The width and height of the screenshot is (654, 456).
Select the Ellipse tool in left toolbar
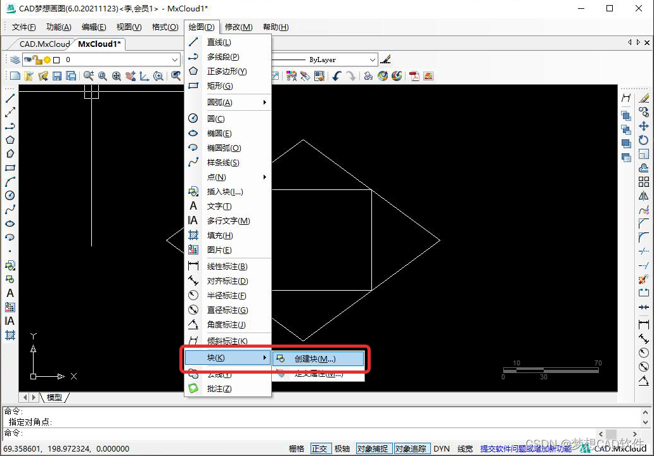[10, 224]
